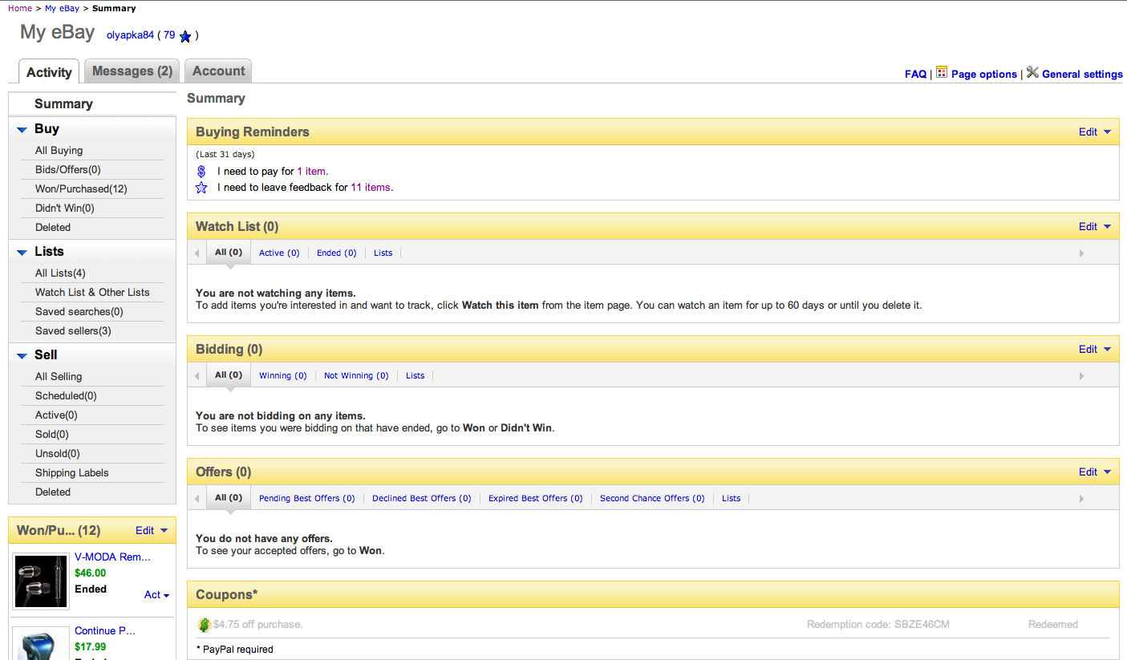Click the Page options grid icon
Screen dimensions: 1127x660
coord(942,72)
